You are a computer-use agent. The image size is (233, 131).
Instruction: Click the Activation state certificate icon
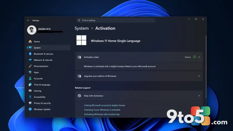[x=79, y=57]
